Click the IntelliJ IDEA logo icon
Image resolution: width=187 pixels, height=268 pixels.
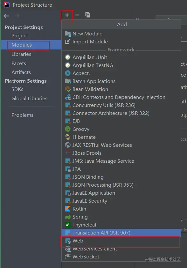7,4
